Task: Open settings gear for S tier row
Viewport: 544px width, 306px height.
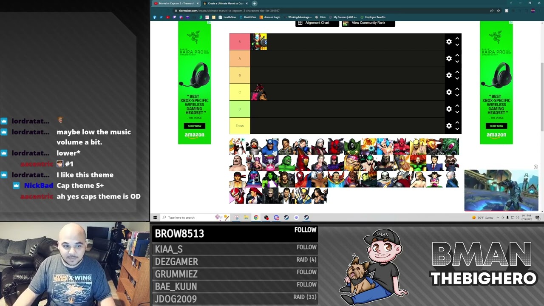Action: point(449,42)
